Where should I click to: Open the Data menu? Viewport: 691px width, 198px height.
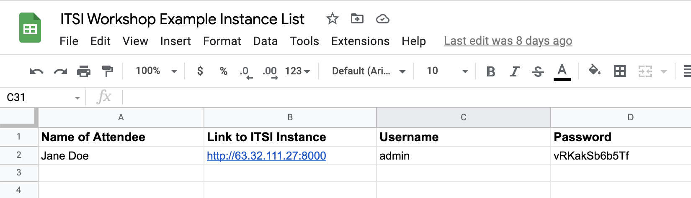tap(266, 41)
